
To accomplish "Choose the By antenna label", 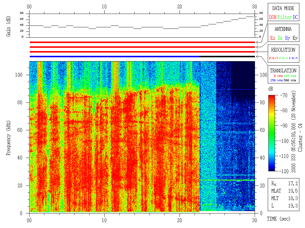I will coord(287,38).
